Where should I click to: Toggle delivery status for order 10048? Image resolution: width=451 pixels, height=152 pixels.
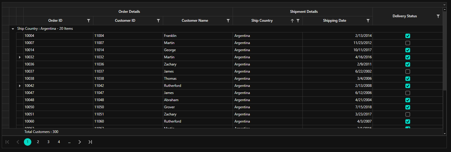pyautogui.click(x=408, y=100)
